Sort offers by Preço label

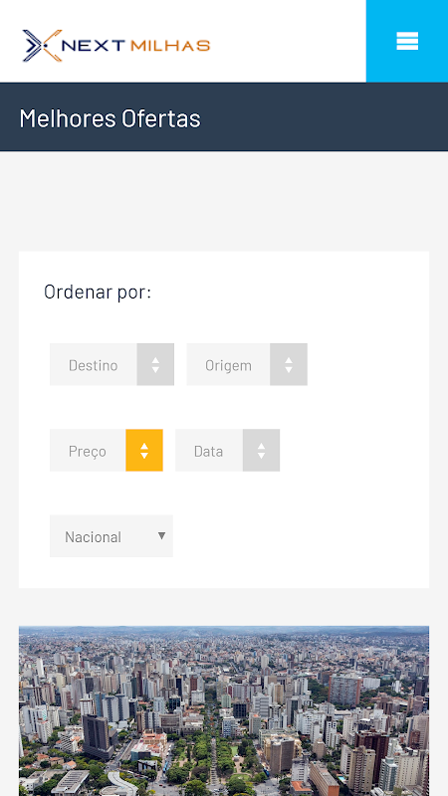pyautogui.click(x=88, y=451)
